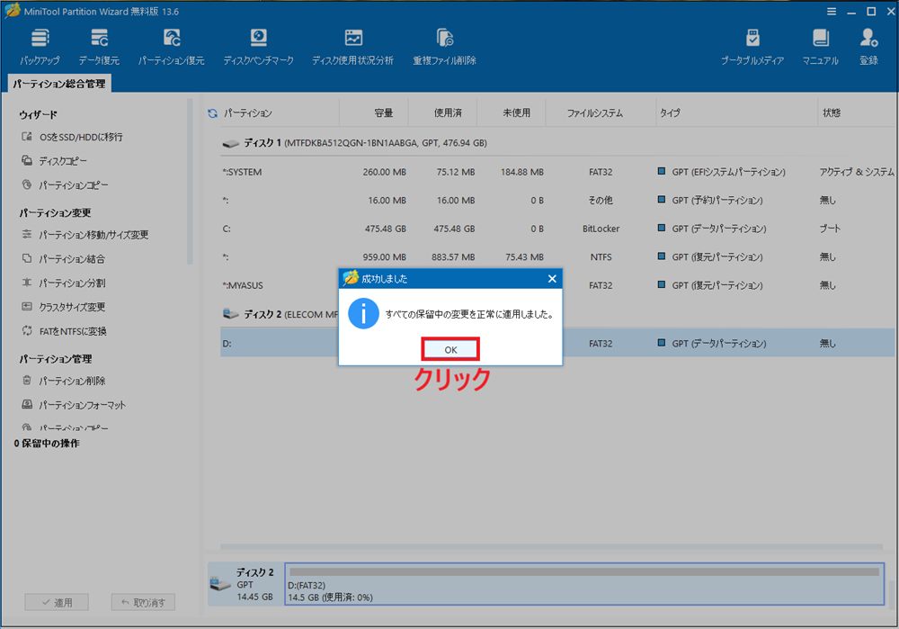Open the マニュアル
The height and width of the screenshot is (629, 899).
[x=821, y=47]
